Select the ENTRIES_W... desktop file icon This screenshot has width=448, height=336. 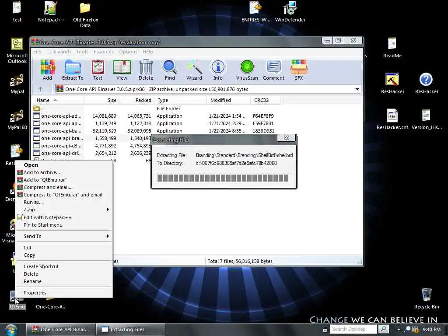tap(255, 12)
